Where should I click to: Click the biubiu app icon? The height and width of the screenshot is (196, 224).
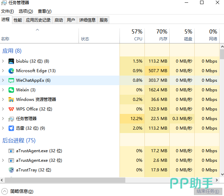11,61
